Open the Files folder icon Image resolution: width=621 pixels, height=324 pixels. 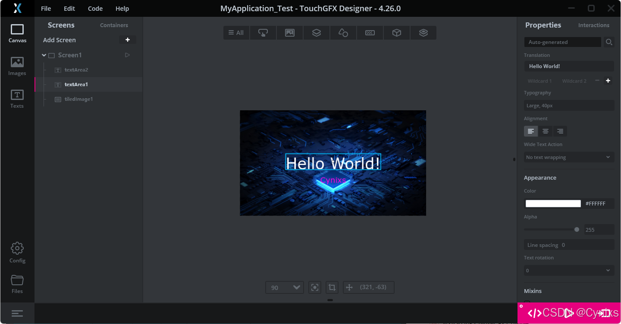pos(17,284)
